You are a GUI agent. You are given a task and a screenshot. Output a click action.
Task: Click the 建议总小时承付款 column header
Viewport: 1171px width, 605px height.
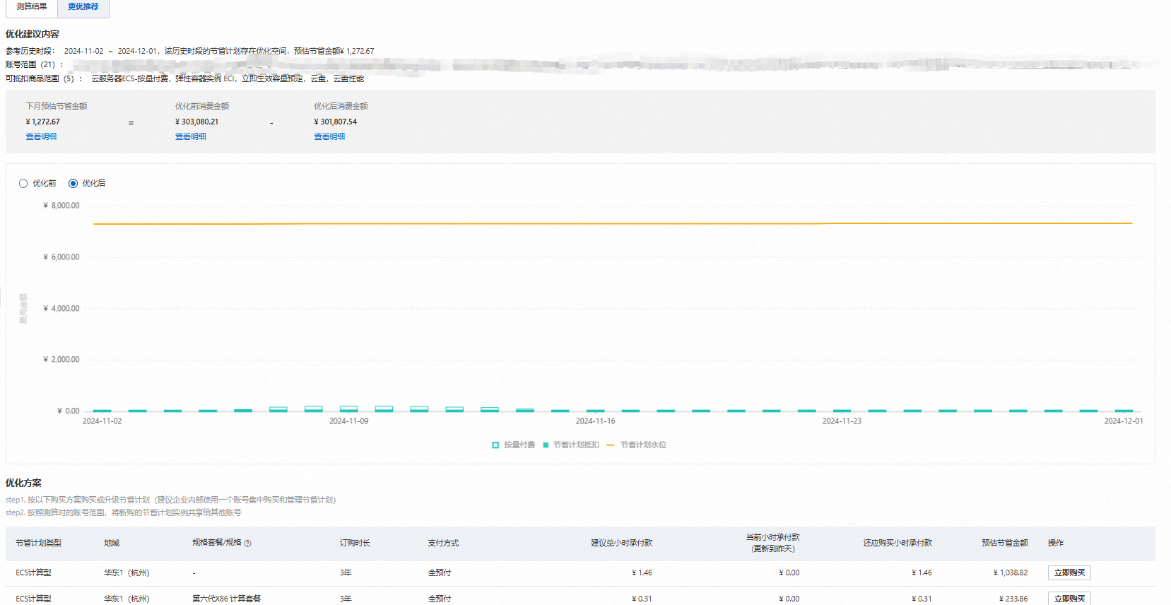(x=622, y=543)
